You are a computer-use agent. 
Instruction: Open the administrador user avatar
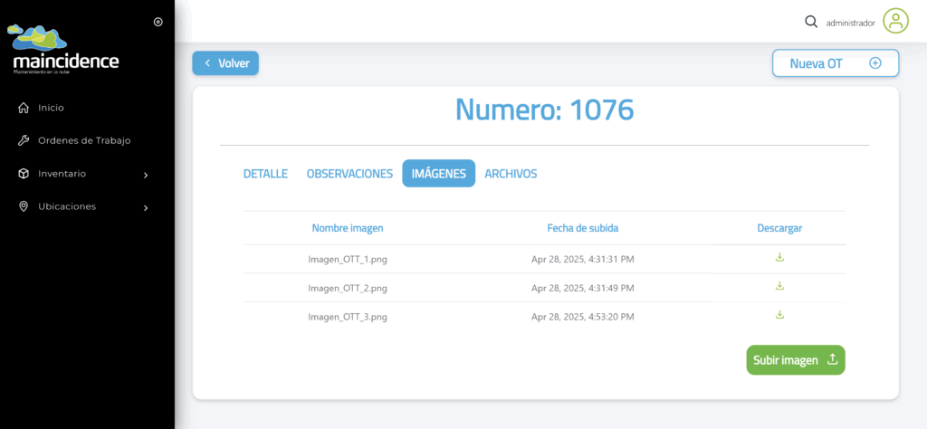895,21
